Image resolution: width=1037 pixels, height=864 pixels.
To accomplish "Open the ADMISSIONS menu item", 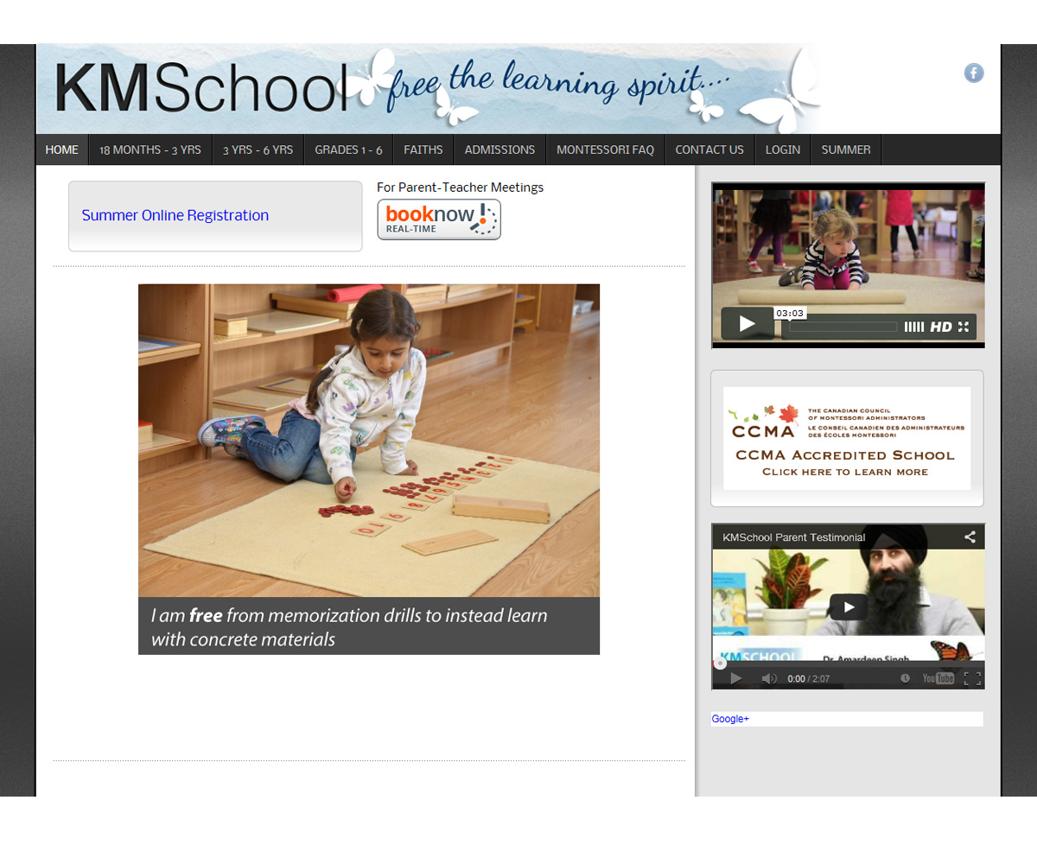I will (x=500, y=149).
